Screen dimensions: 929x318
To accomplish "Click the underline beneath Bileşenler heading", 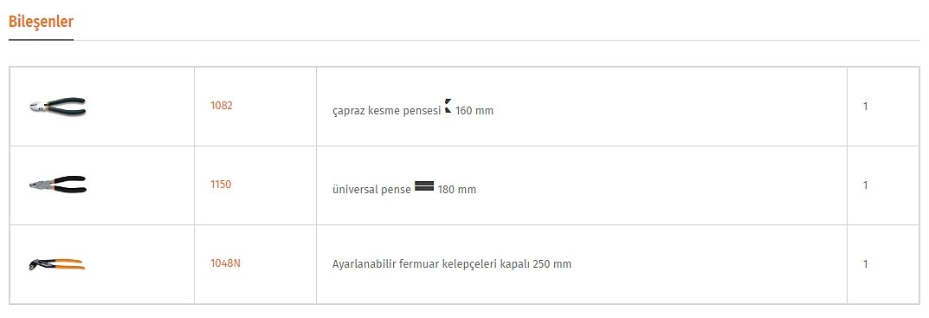I will [41, 40].
